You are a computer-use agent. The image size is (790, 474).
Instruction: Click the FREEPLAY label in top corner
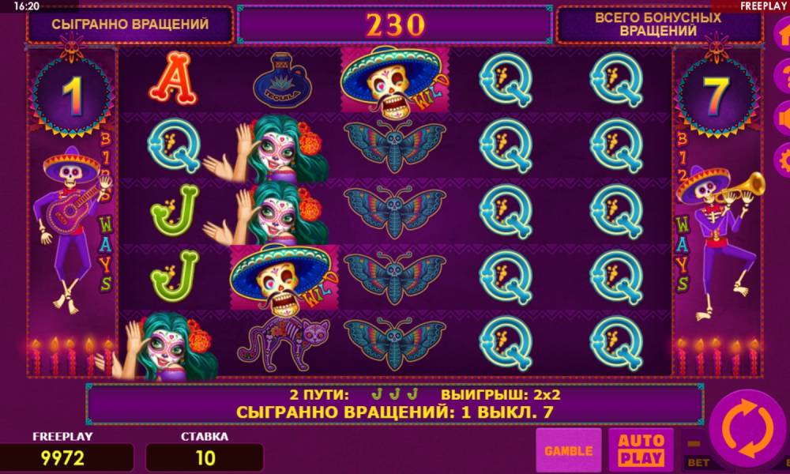click(x=763, y=6)
